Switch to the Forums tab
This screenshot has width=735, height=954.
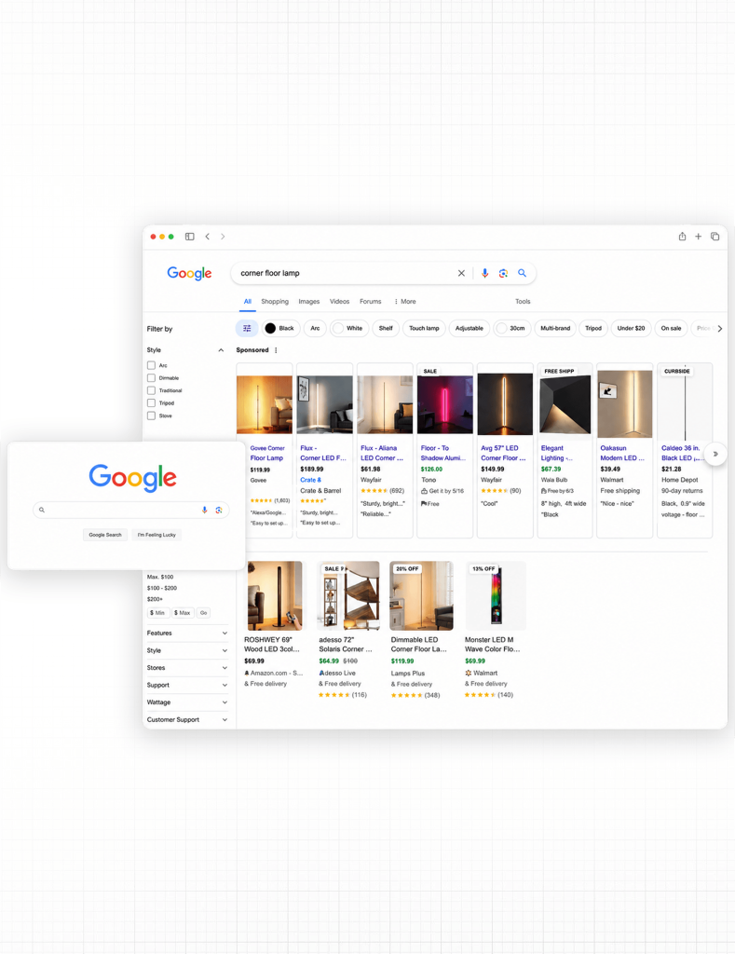(371, 302)
